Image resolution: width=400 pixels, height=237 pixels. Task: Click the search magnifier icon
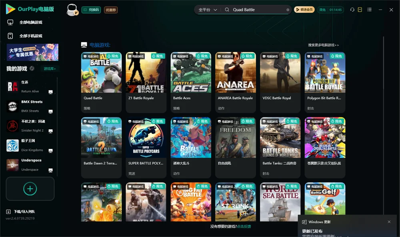pyautogui.click(x=227, y=10)
